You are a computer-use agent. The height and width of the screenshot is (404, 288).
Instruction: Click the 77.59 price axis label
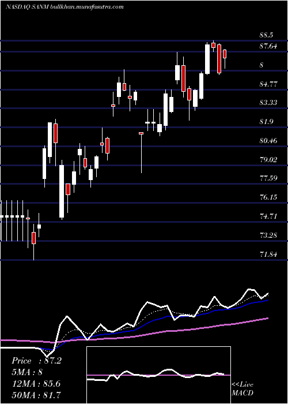click(268, 178)
